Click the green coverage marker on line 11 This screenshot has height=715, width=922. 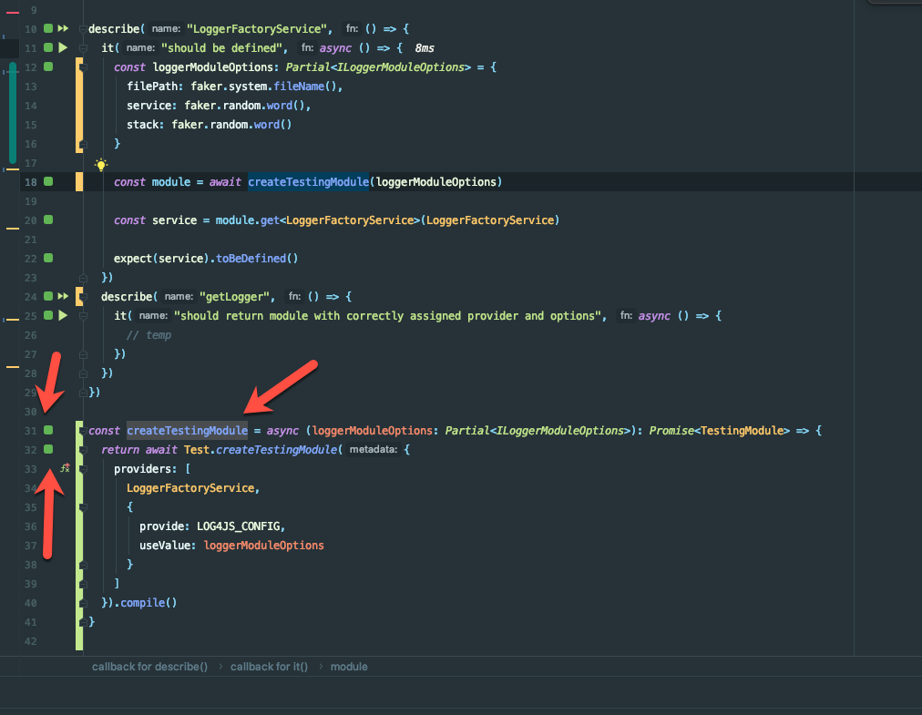pos(48,47)
